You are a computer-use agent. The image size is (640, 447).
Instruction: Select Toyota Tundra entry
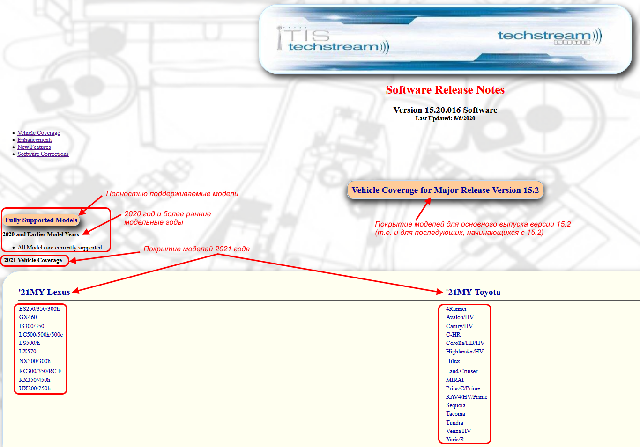click(x=454, y=423)
